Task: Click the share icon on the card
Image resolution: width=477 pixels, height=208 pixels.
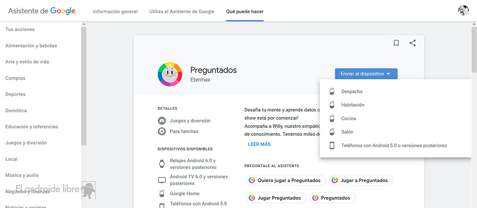Action: (x=413, y=43)
